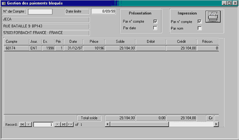Select Récon. cell value 0
Image resolution: width=239 pixels, height=140 pixels.
tap(208, 48)
